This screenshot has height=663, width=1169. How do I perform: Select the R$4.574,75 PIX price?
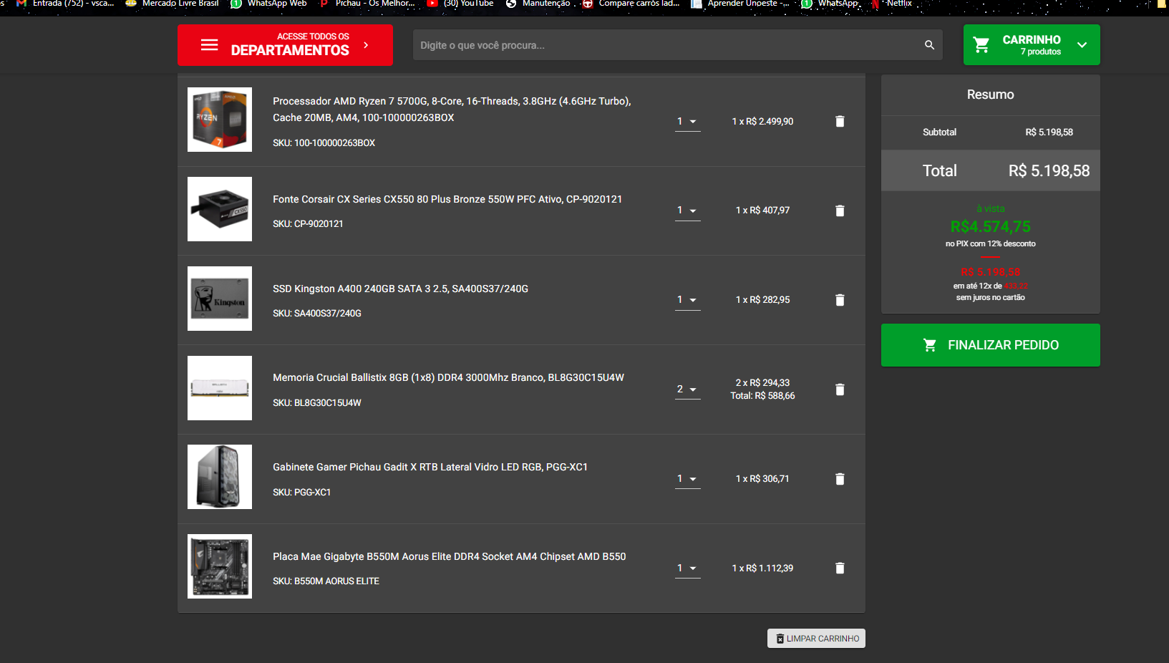point(990,227)
